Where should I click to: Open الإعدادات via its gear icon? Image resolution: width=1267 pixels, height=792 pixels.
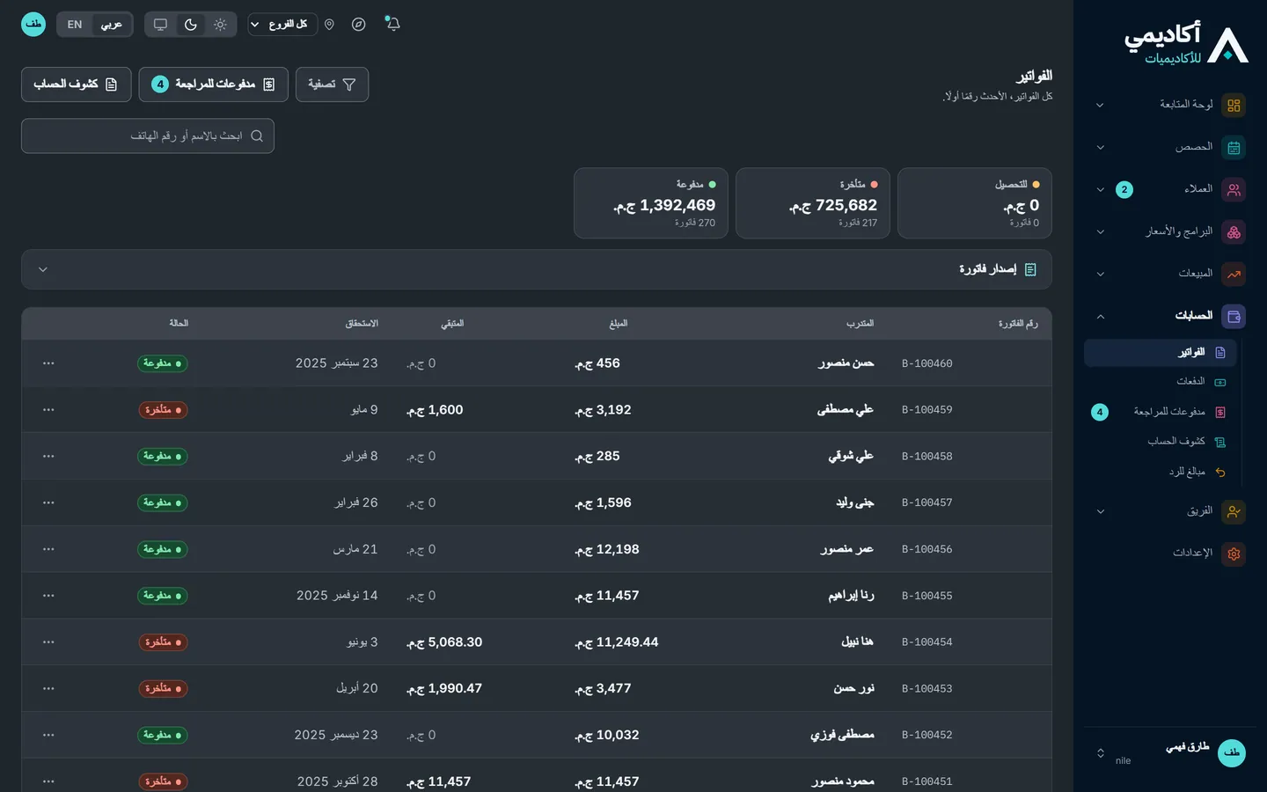click(1234, 554)
